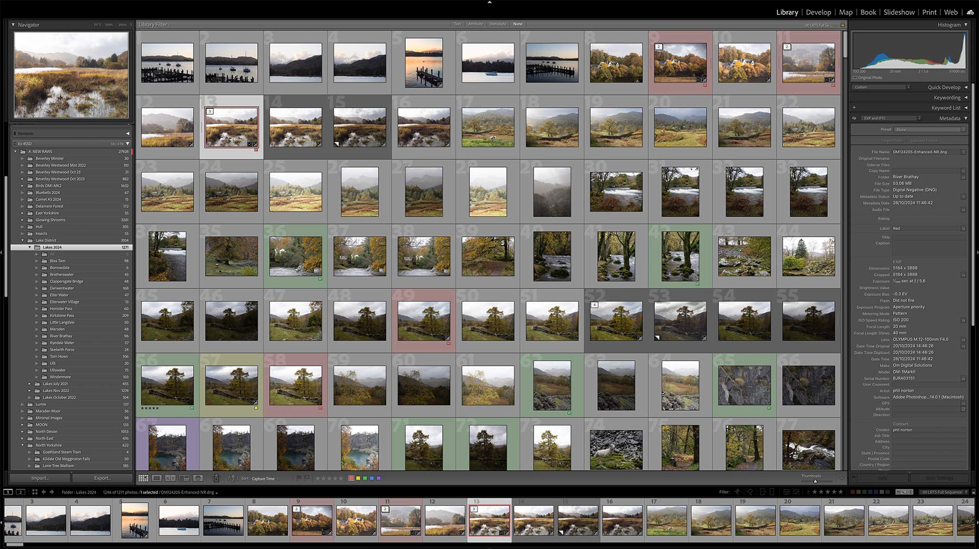Toggle metadata eye icon beside EXIF and IPTC
This screenshot has height=549, width=979.
(854, 118)
